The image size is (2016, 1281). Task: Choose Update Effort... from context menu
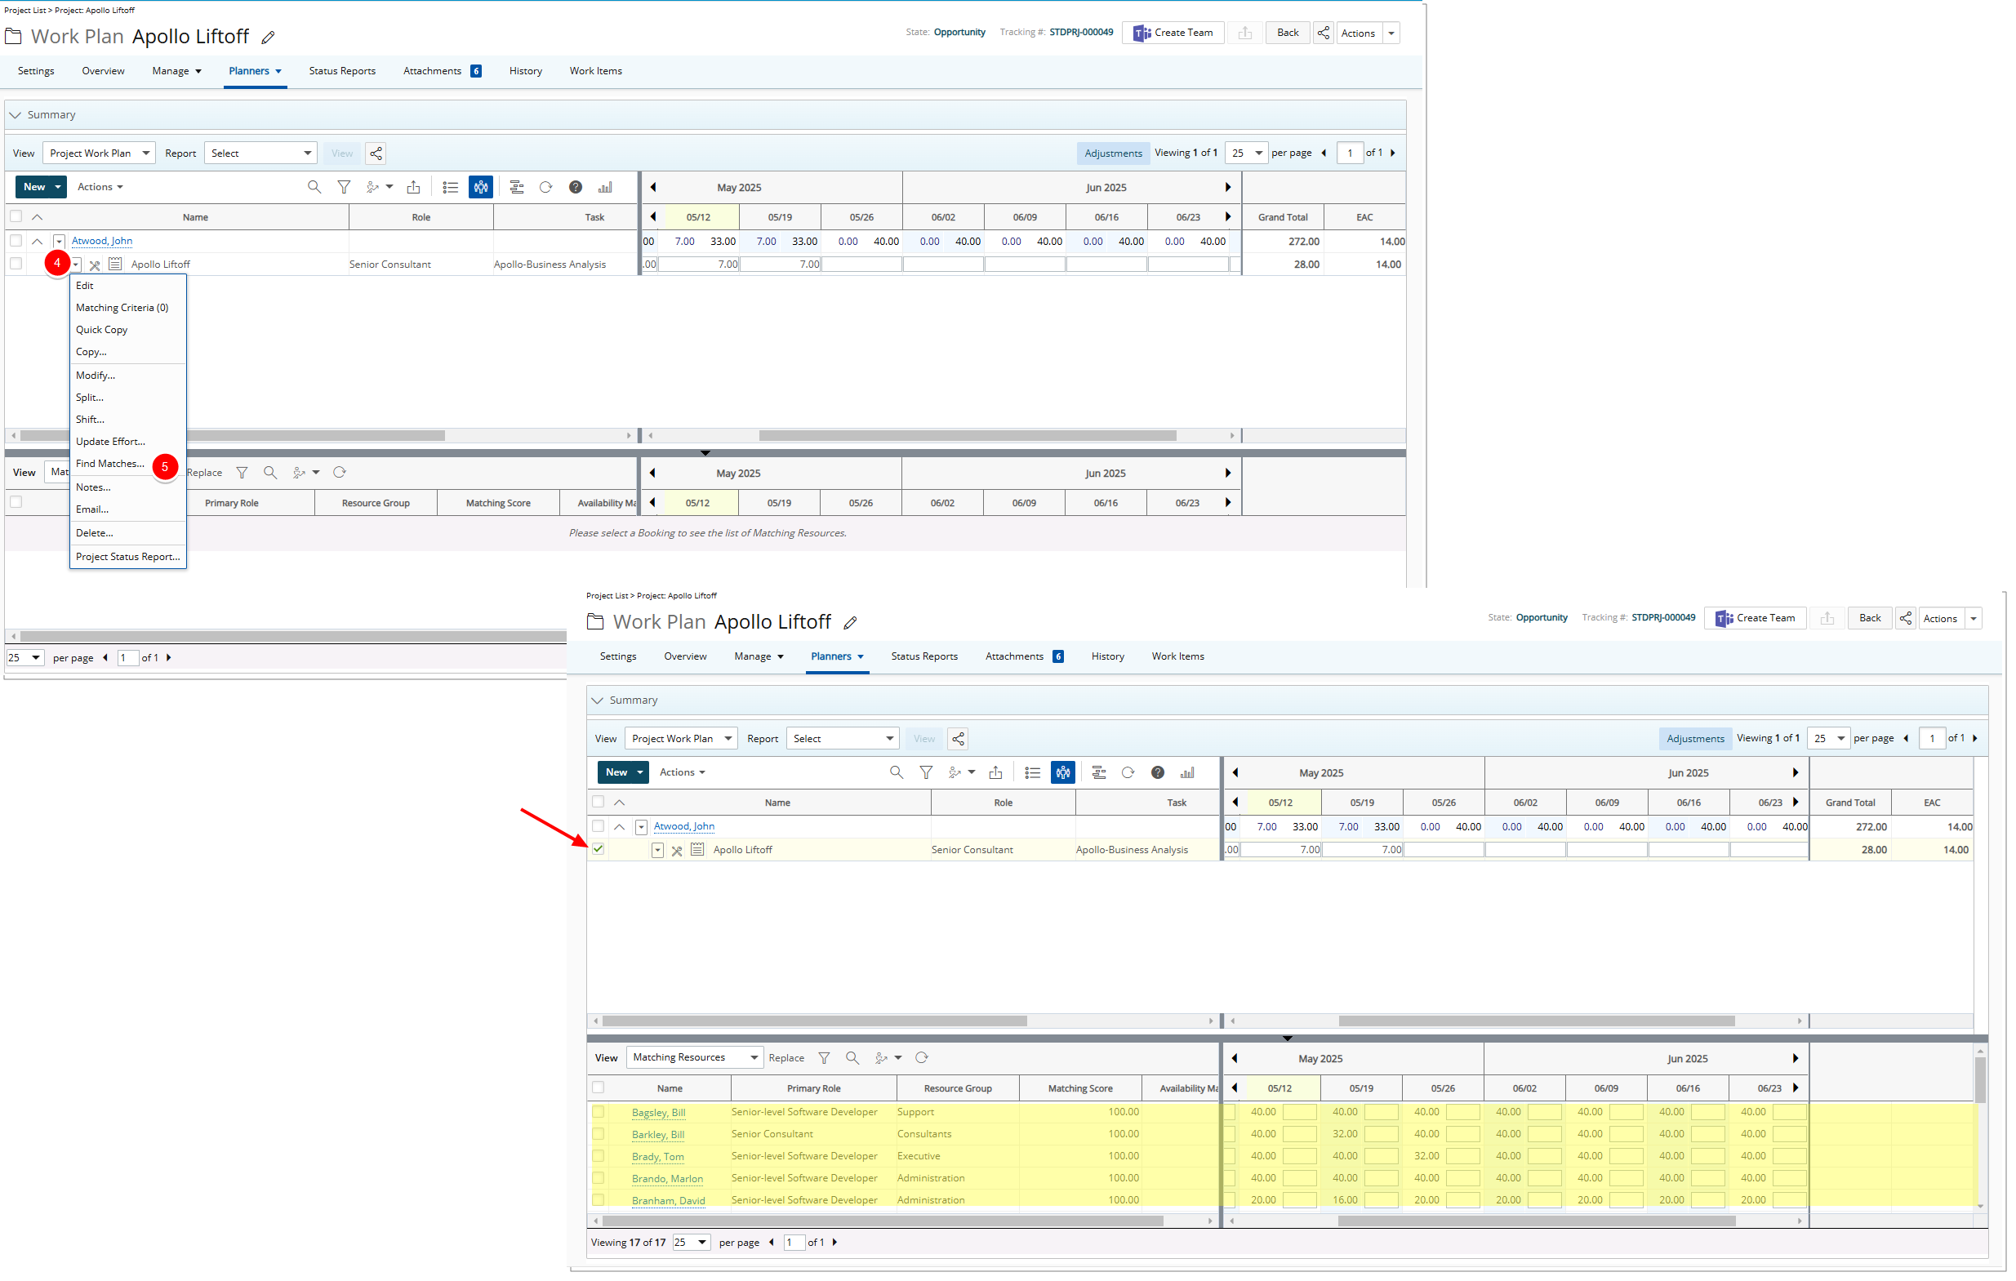point(110,441)
